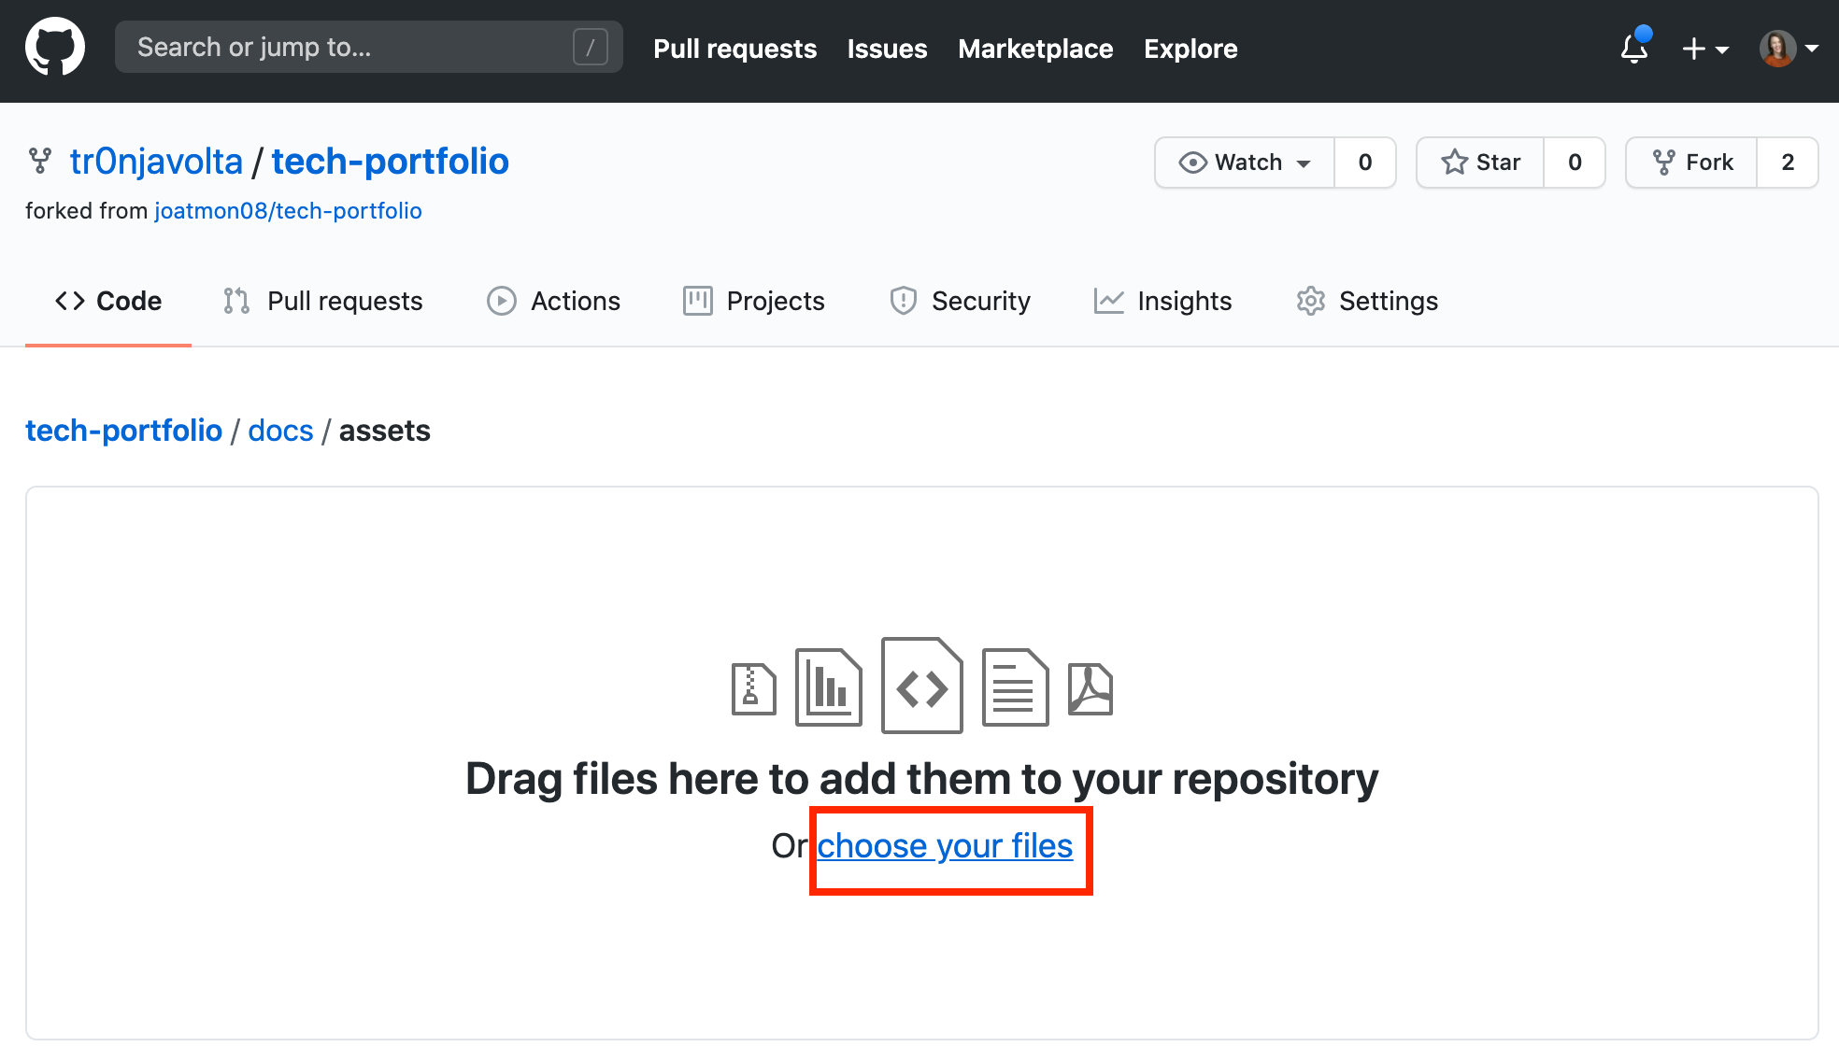Click the text document file icon
Viewport: 1839px width, 1061px height.
pyautogui.click(x=1015, y=687)
